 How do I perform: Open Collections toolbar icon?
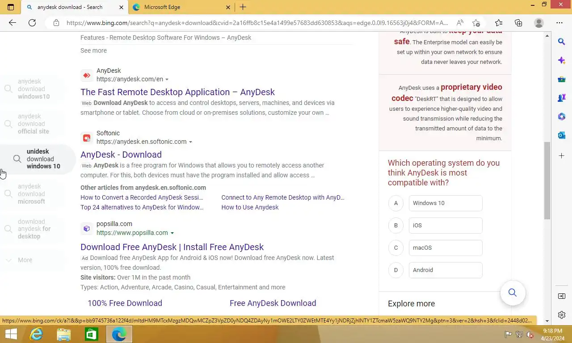click(518, 23)
